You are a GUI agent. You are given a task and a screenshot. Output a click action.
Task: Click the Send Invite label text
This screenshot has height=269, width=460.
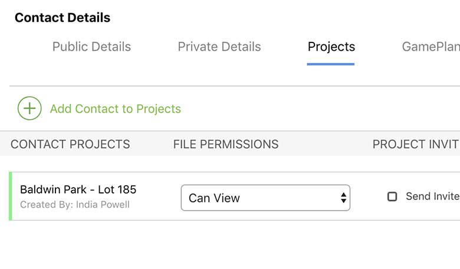coord(432,196)
